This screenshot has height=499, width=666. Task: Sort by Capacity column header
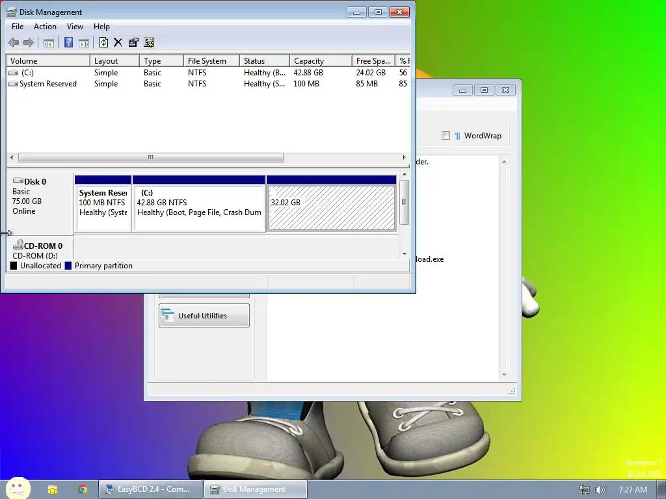tap(321, 60)
